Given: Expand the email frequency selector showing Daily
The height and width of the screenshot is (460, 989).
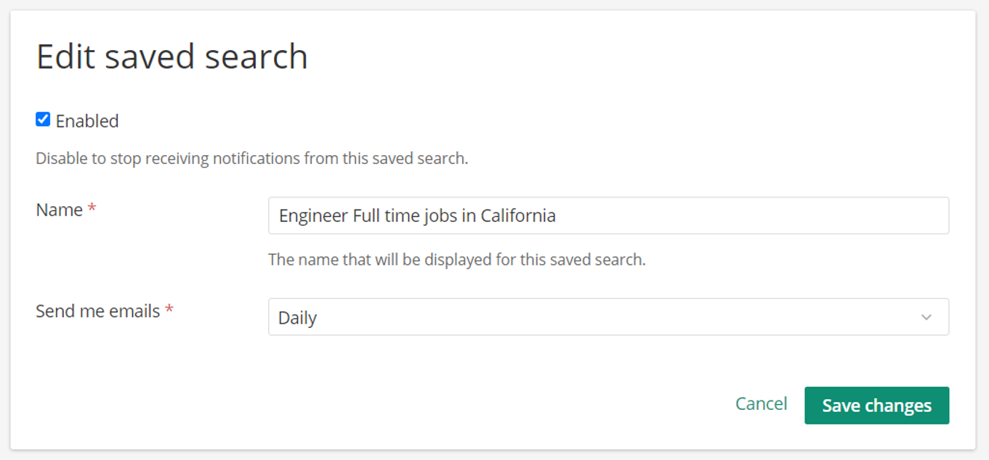Looking at the screenshot, I should pos(609,317).
